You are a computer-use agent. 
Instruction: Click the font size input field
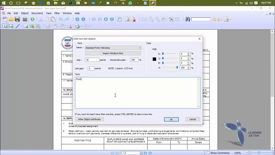pyautogui.click(x=92, y=60)
